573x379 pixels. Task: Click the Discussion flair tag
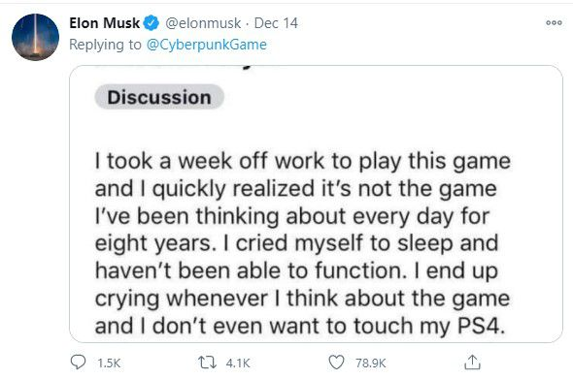(x=159, y=97)
